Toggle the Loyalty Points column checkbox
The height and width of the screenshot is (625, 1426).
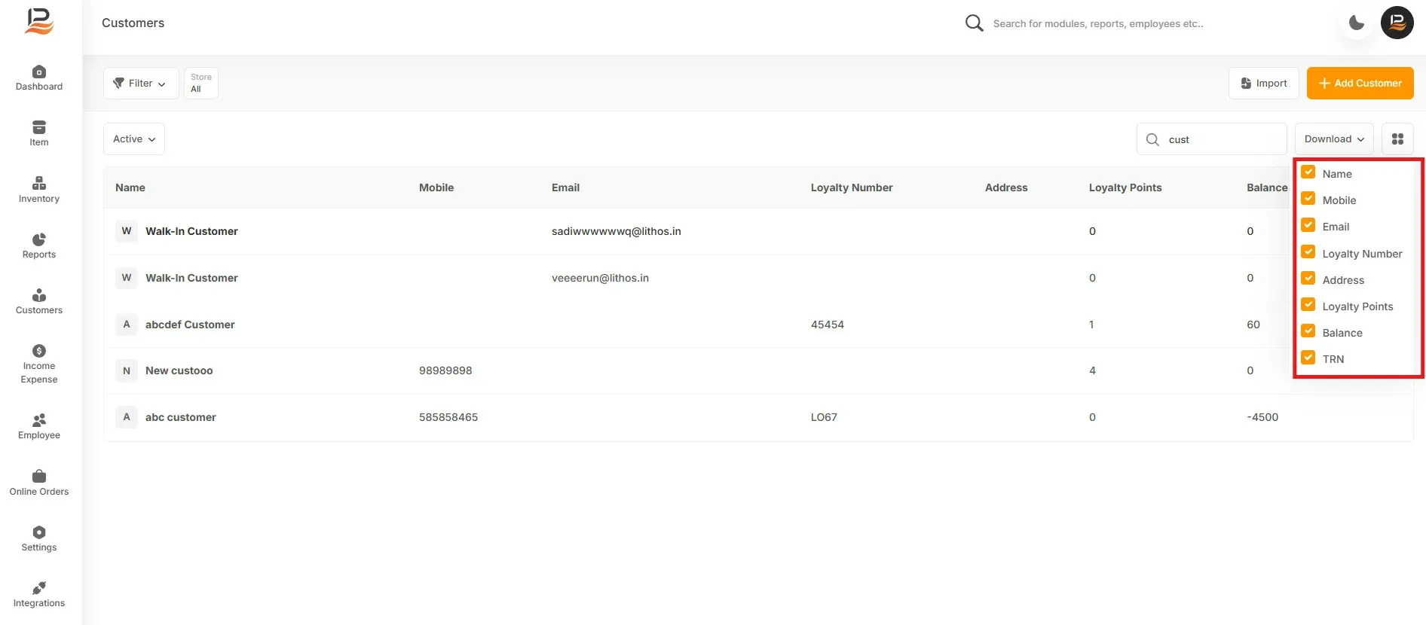click(x=1308, y=305)
